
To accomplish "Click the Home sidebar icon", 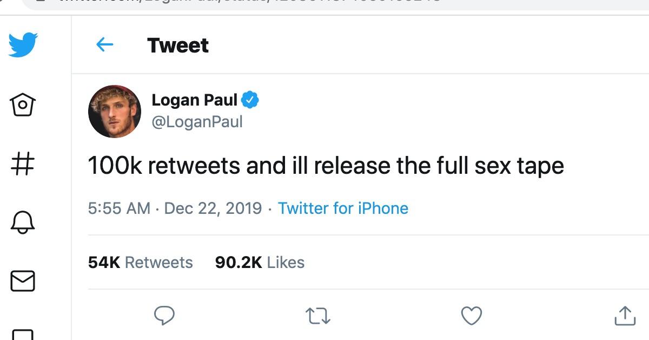I will tap(22, 104).
